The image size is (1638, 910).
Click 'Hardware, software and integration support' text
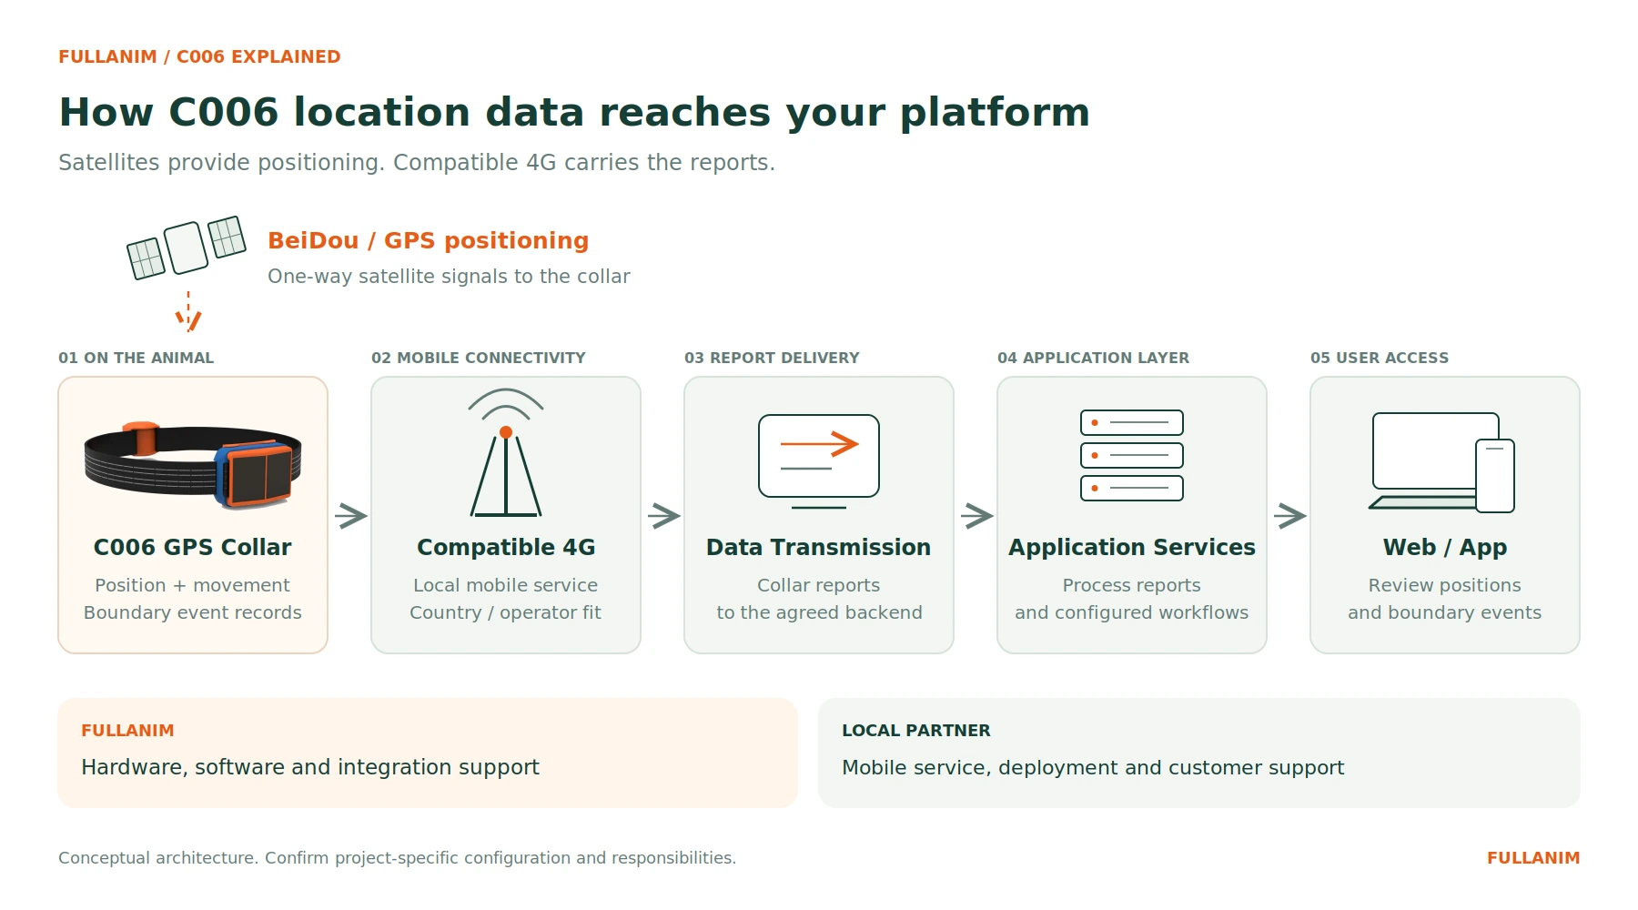[310, 767]
